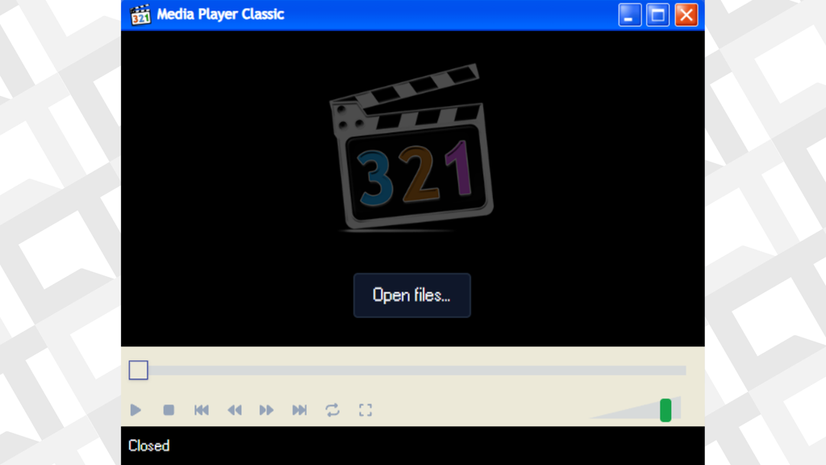Click the Media Player Classic title text
The height and width of the screenshot is (465, 826).
[221, 15]
